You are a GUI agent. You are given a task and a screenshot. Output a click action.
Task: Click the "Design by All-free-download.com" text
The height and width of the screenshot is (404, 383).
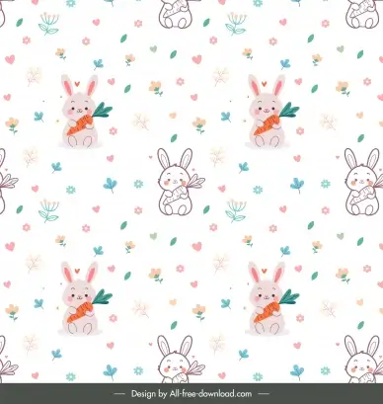click(191, 394)
